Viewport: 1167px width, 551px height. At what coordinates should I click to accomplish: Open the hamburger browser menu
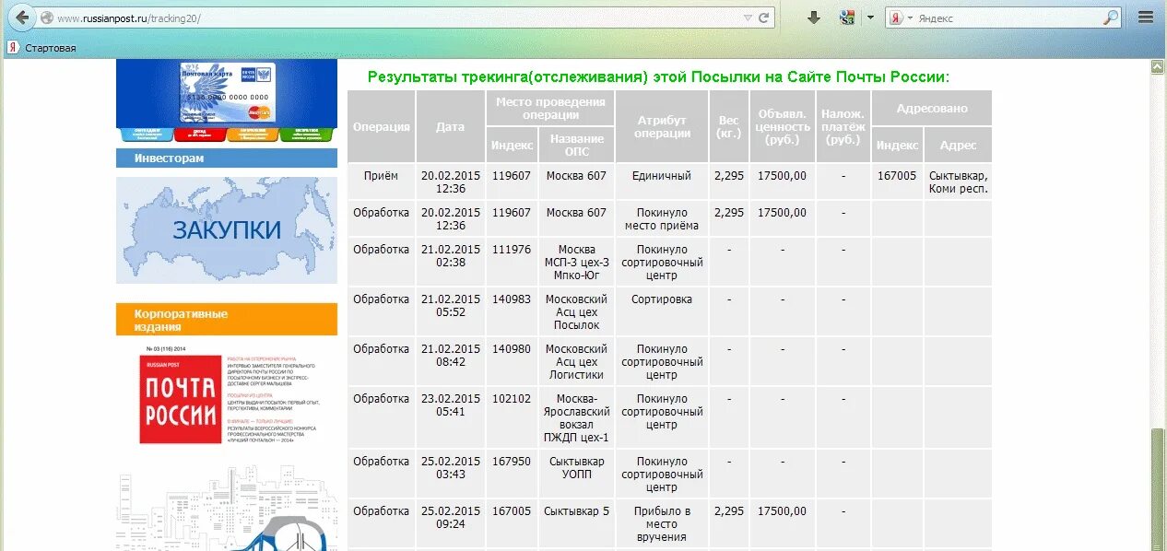click(1146, 18)
